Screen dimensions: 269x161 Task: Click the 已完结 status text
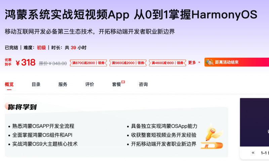pyautogui.click(x=11, y=48)
